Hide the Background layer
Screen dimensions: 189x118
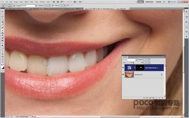(x=123, y=75)
